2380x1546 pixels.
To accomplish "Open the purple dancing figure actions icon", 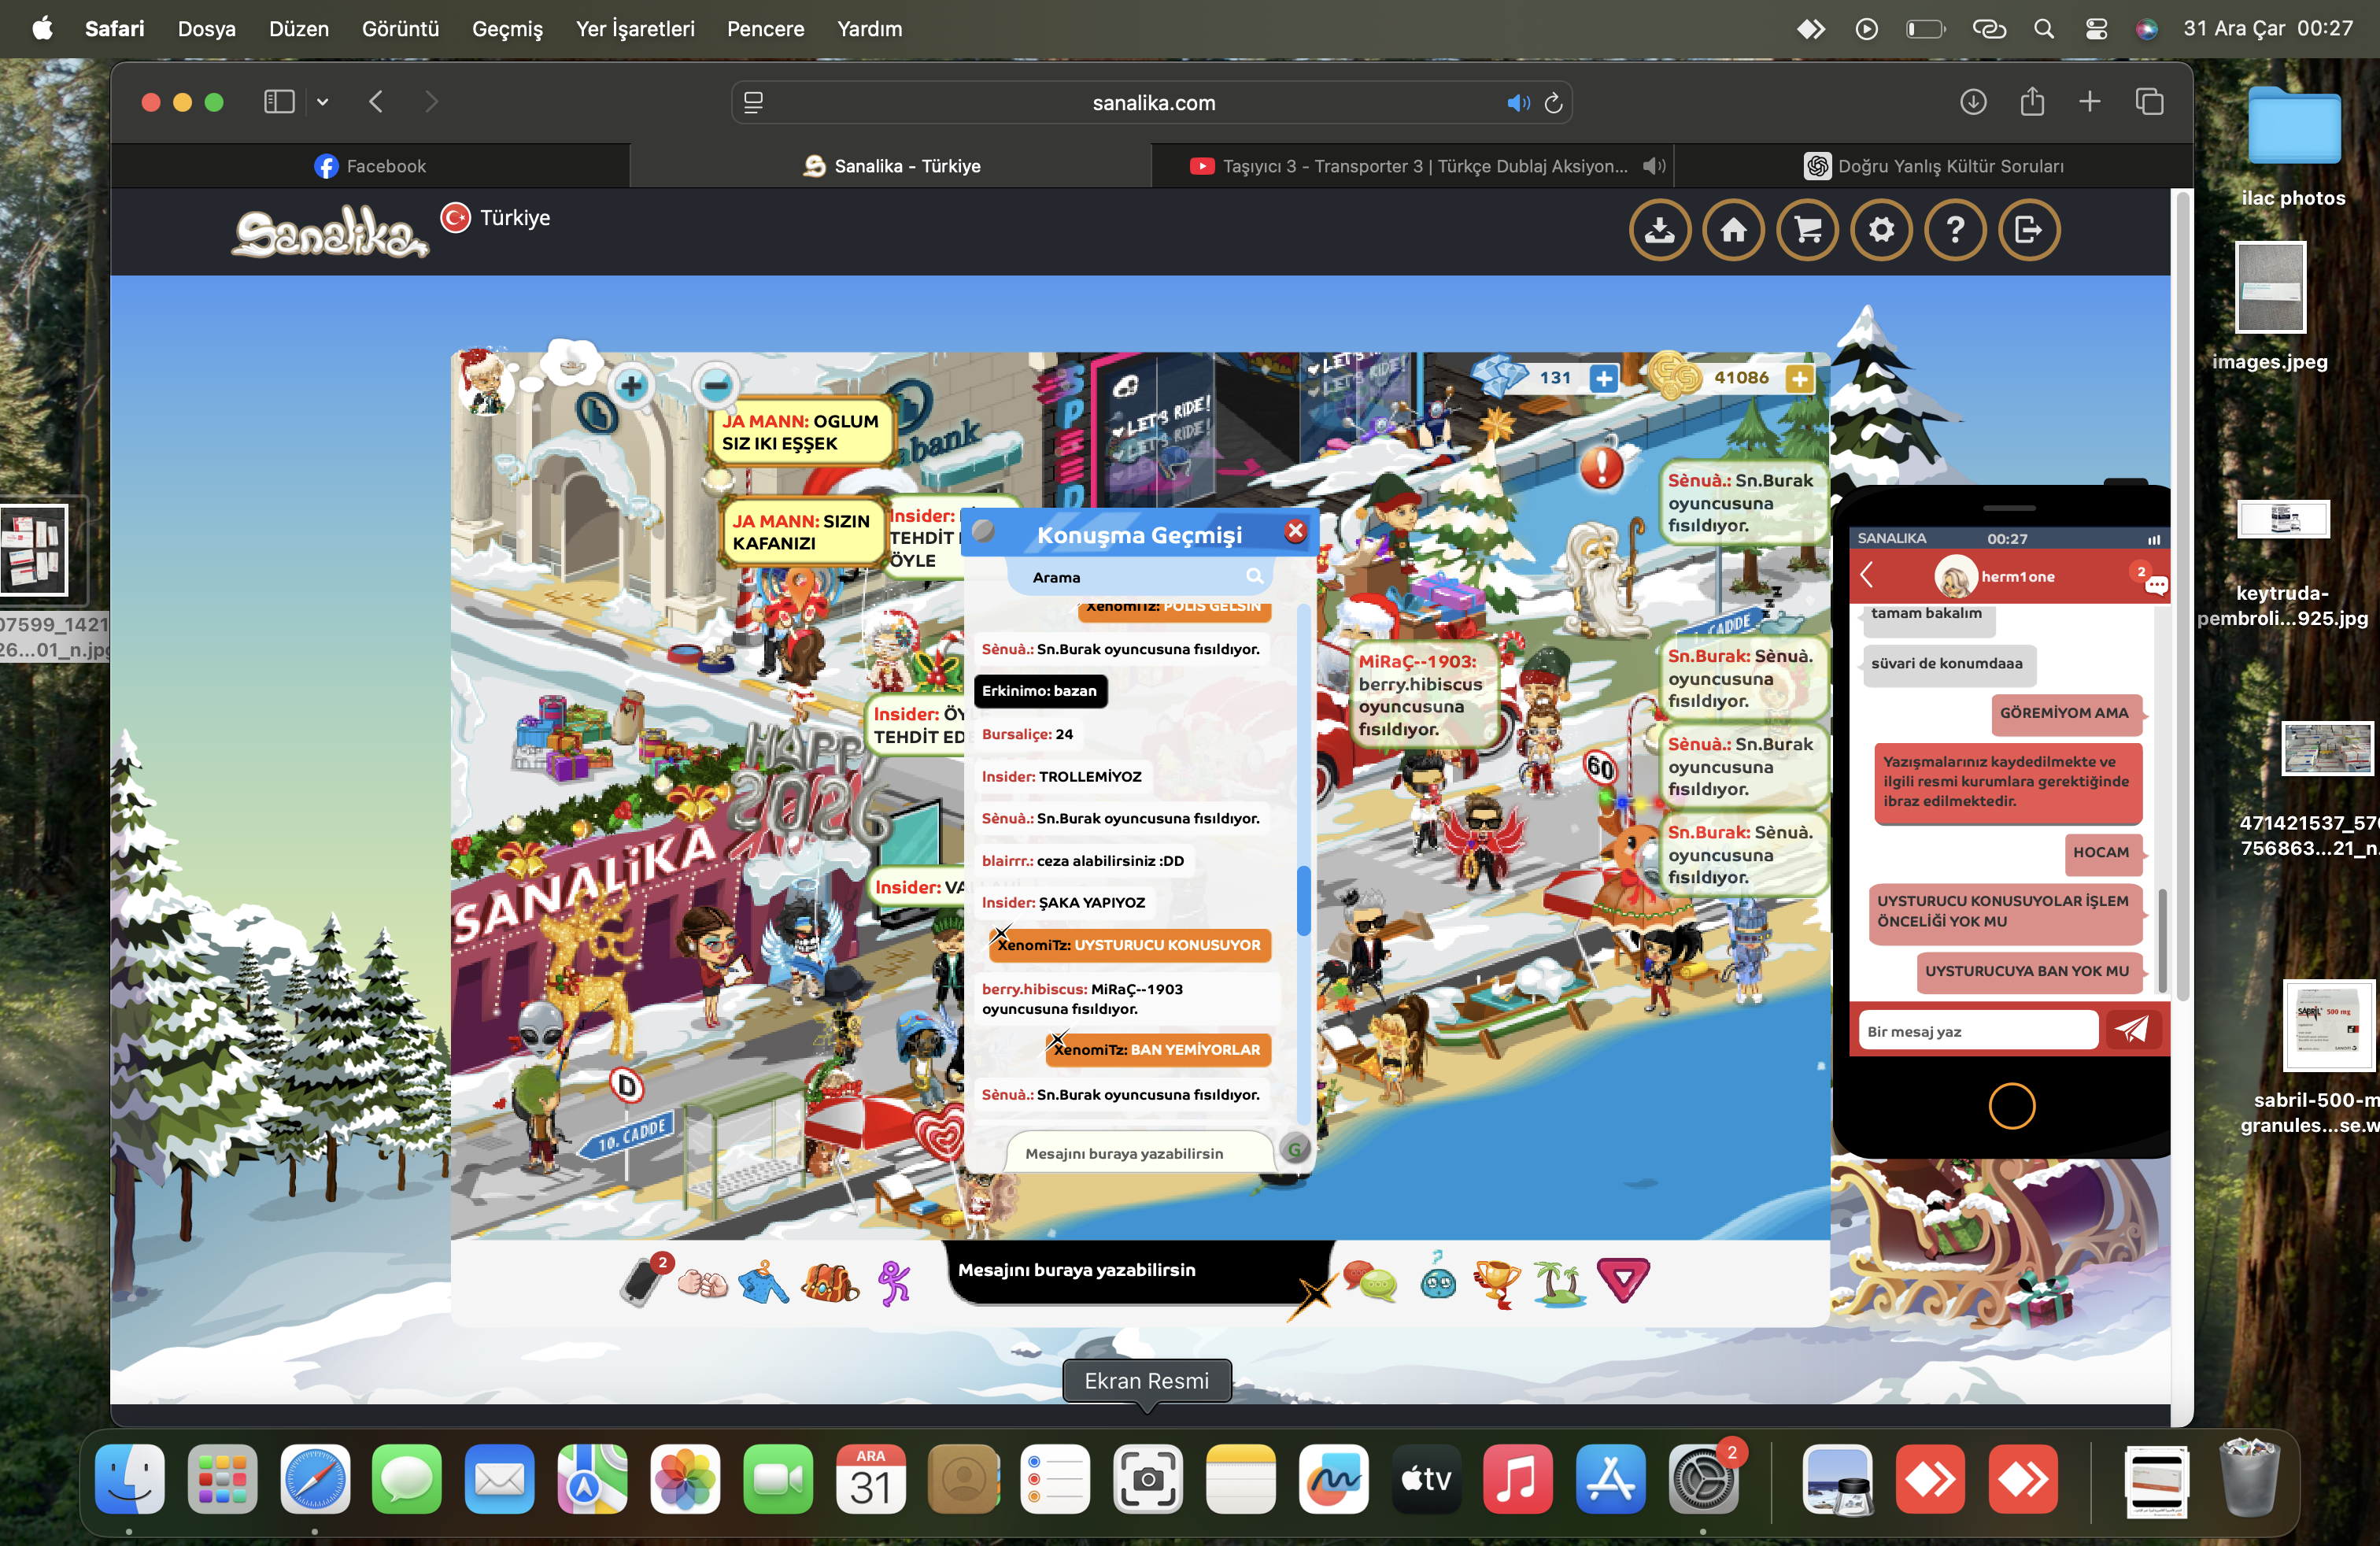I will tap(894, 1282).
